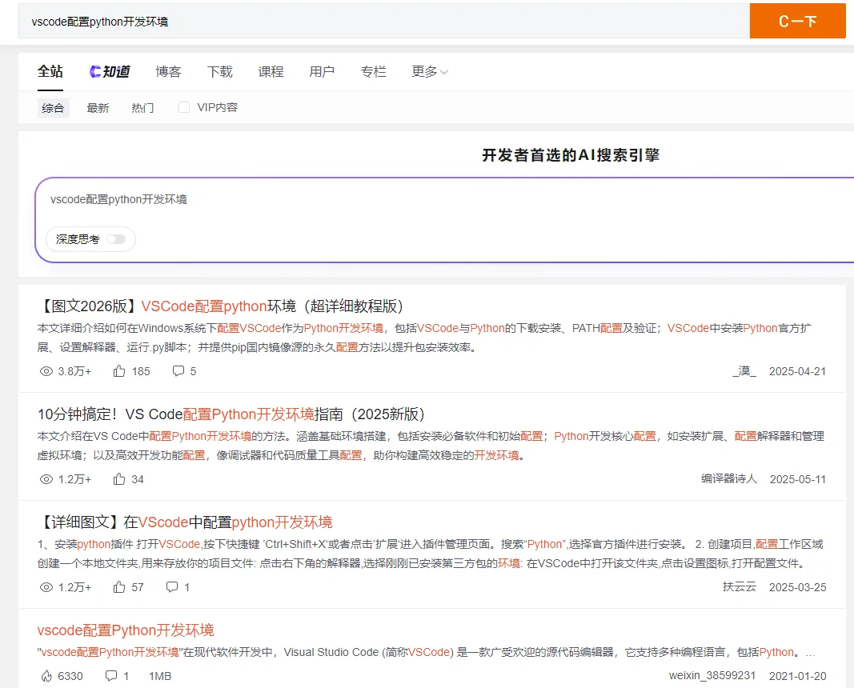Click the comment icon on 扶云云's article
Screen dimensions: 854x688
[x=172, y=586]
